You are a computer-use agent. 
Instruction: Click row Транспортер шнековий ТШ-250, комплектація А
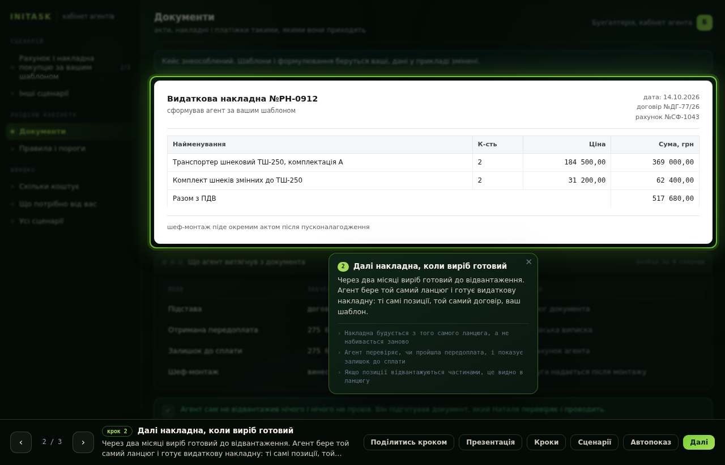point(433,162)
